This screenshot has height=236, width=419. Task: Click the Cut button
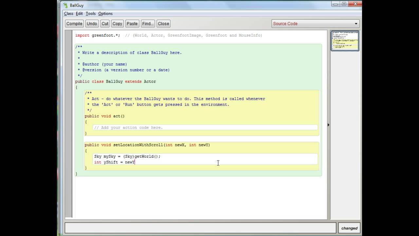[105, 24]
